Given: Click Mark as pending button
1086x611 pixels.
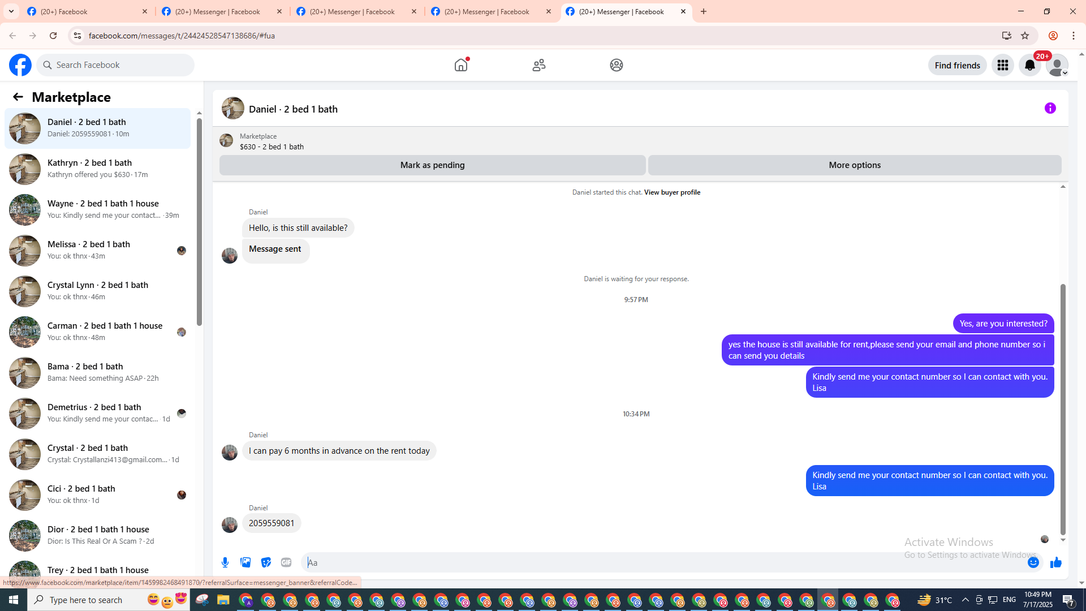Looking at the screenshot, I should [433, 165].
